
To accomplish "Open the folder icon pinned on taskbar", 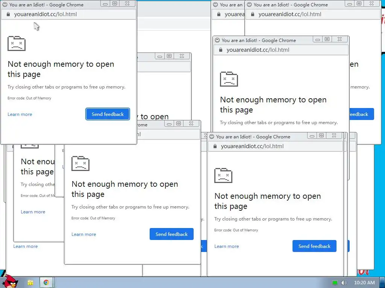I will click(x=30, y=283).
